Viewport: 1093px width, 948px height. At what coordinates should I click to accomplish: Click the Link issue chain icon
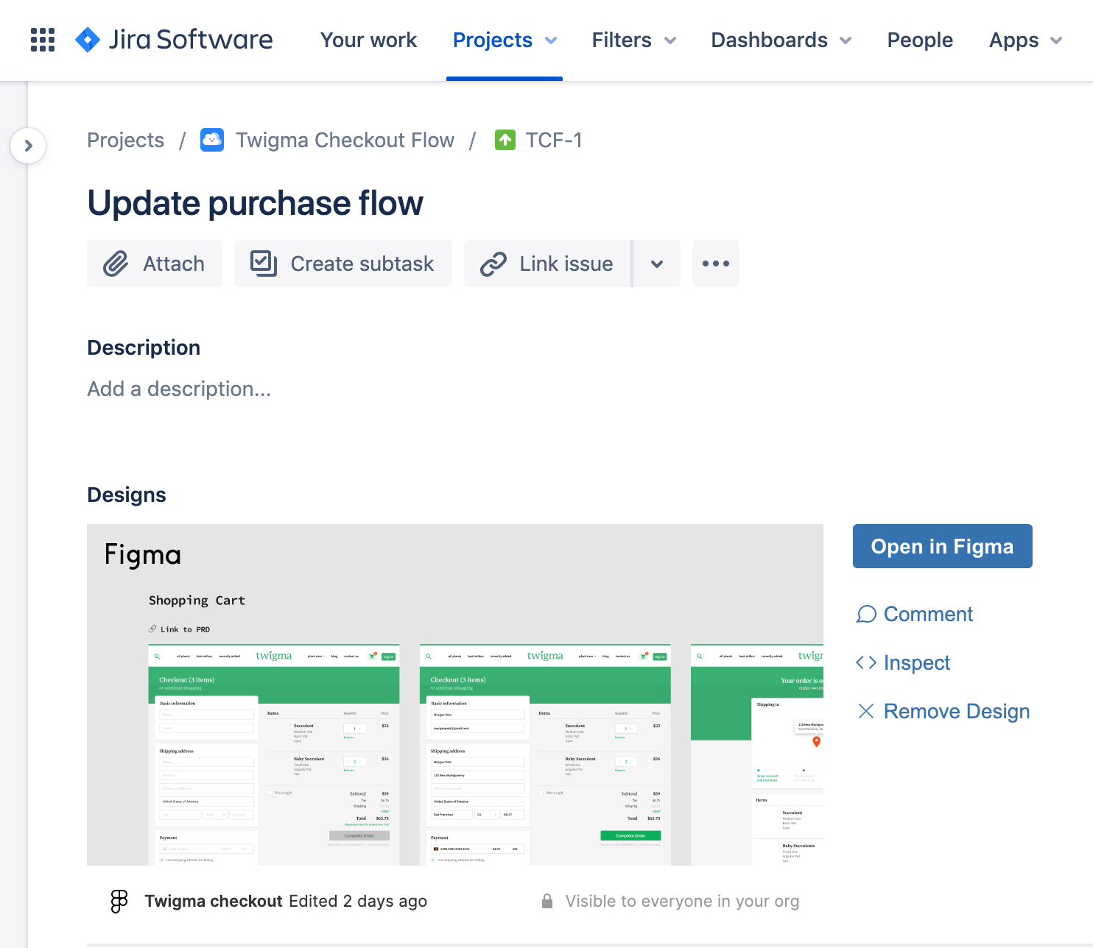[493, 263]
